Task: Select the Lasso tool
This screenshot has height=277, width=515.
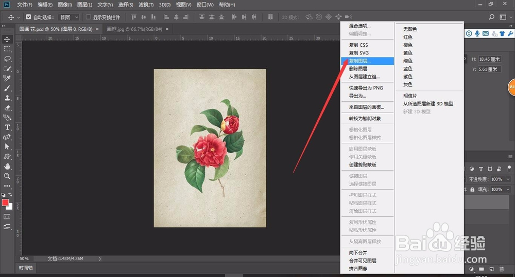Action: coord(7,59)
